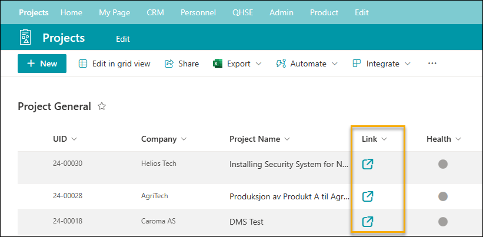Open Link column header menu
Viewport: 483px width, 237px height.
pyautogui.click(x=374, y=139)
